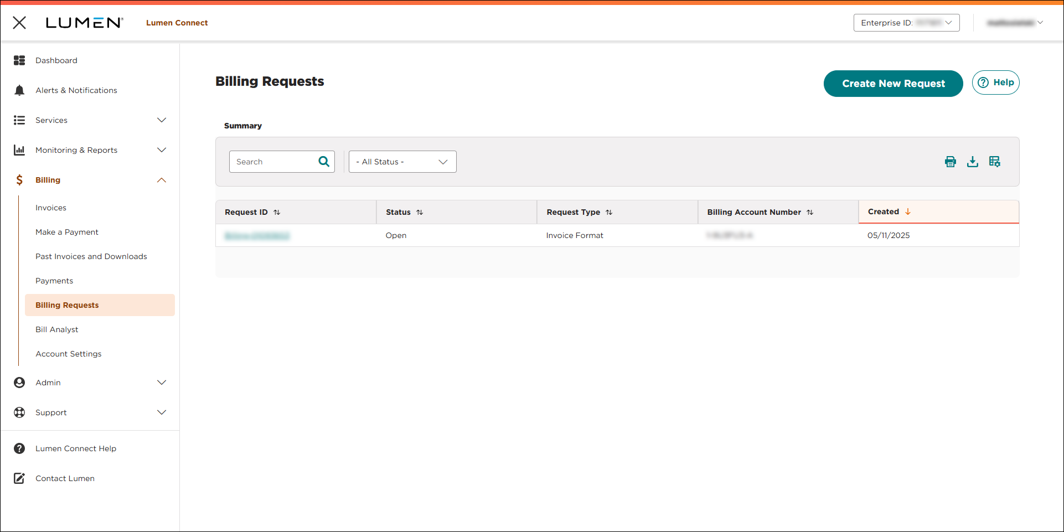Open the Dashboard icon in the sidebar

[19, 60]
